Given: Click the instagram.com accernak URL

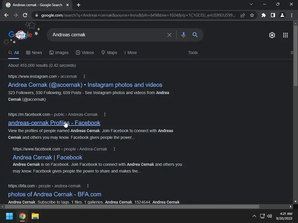Looking at the screenshot, I should 42,76.
